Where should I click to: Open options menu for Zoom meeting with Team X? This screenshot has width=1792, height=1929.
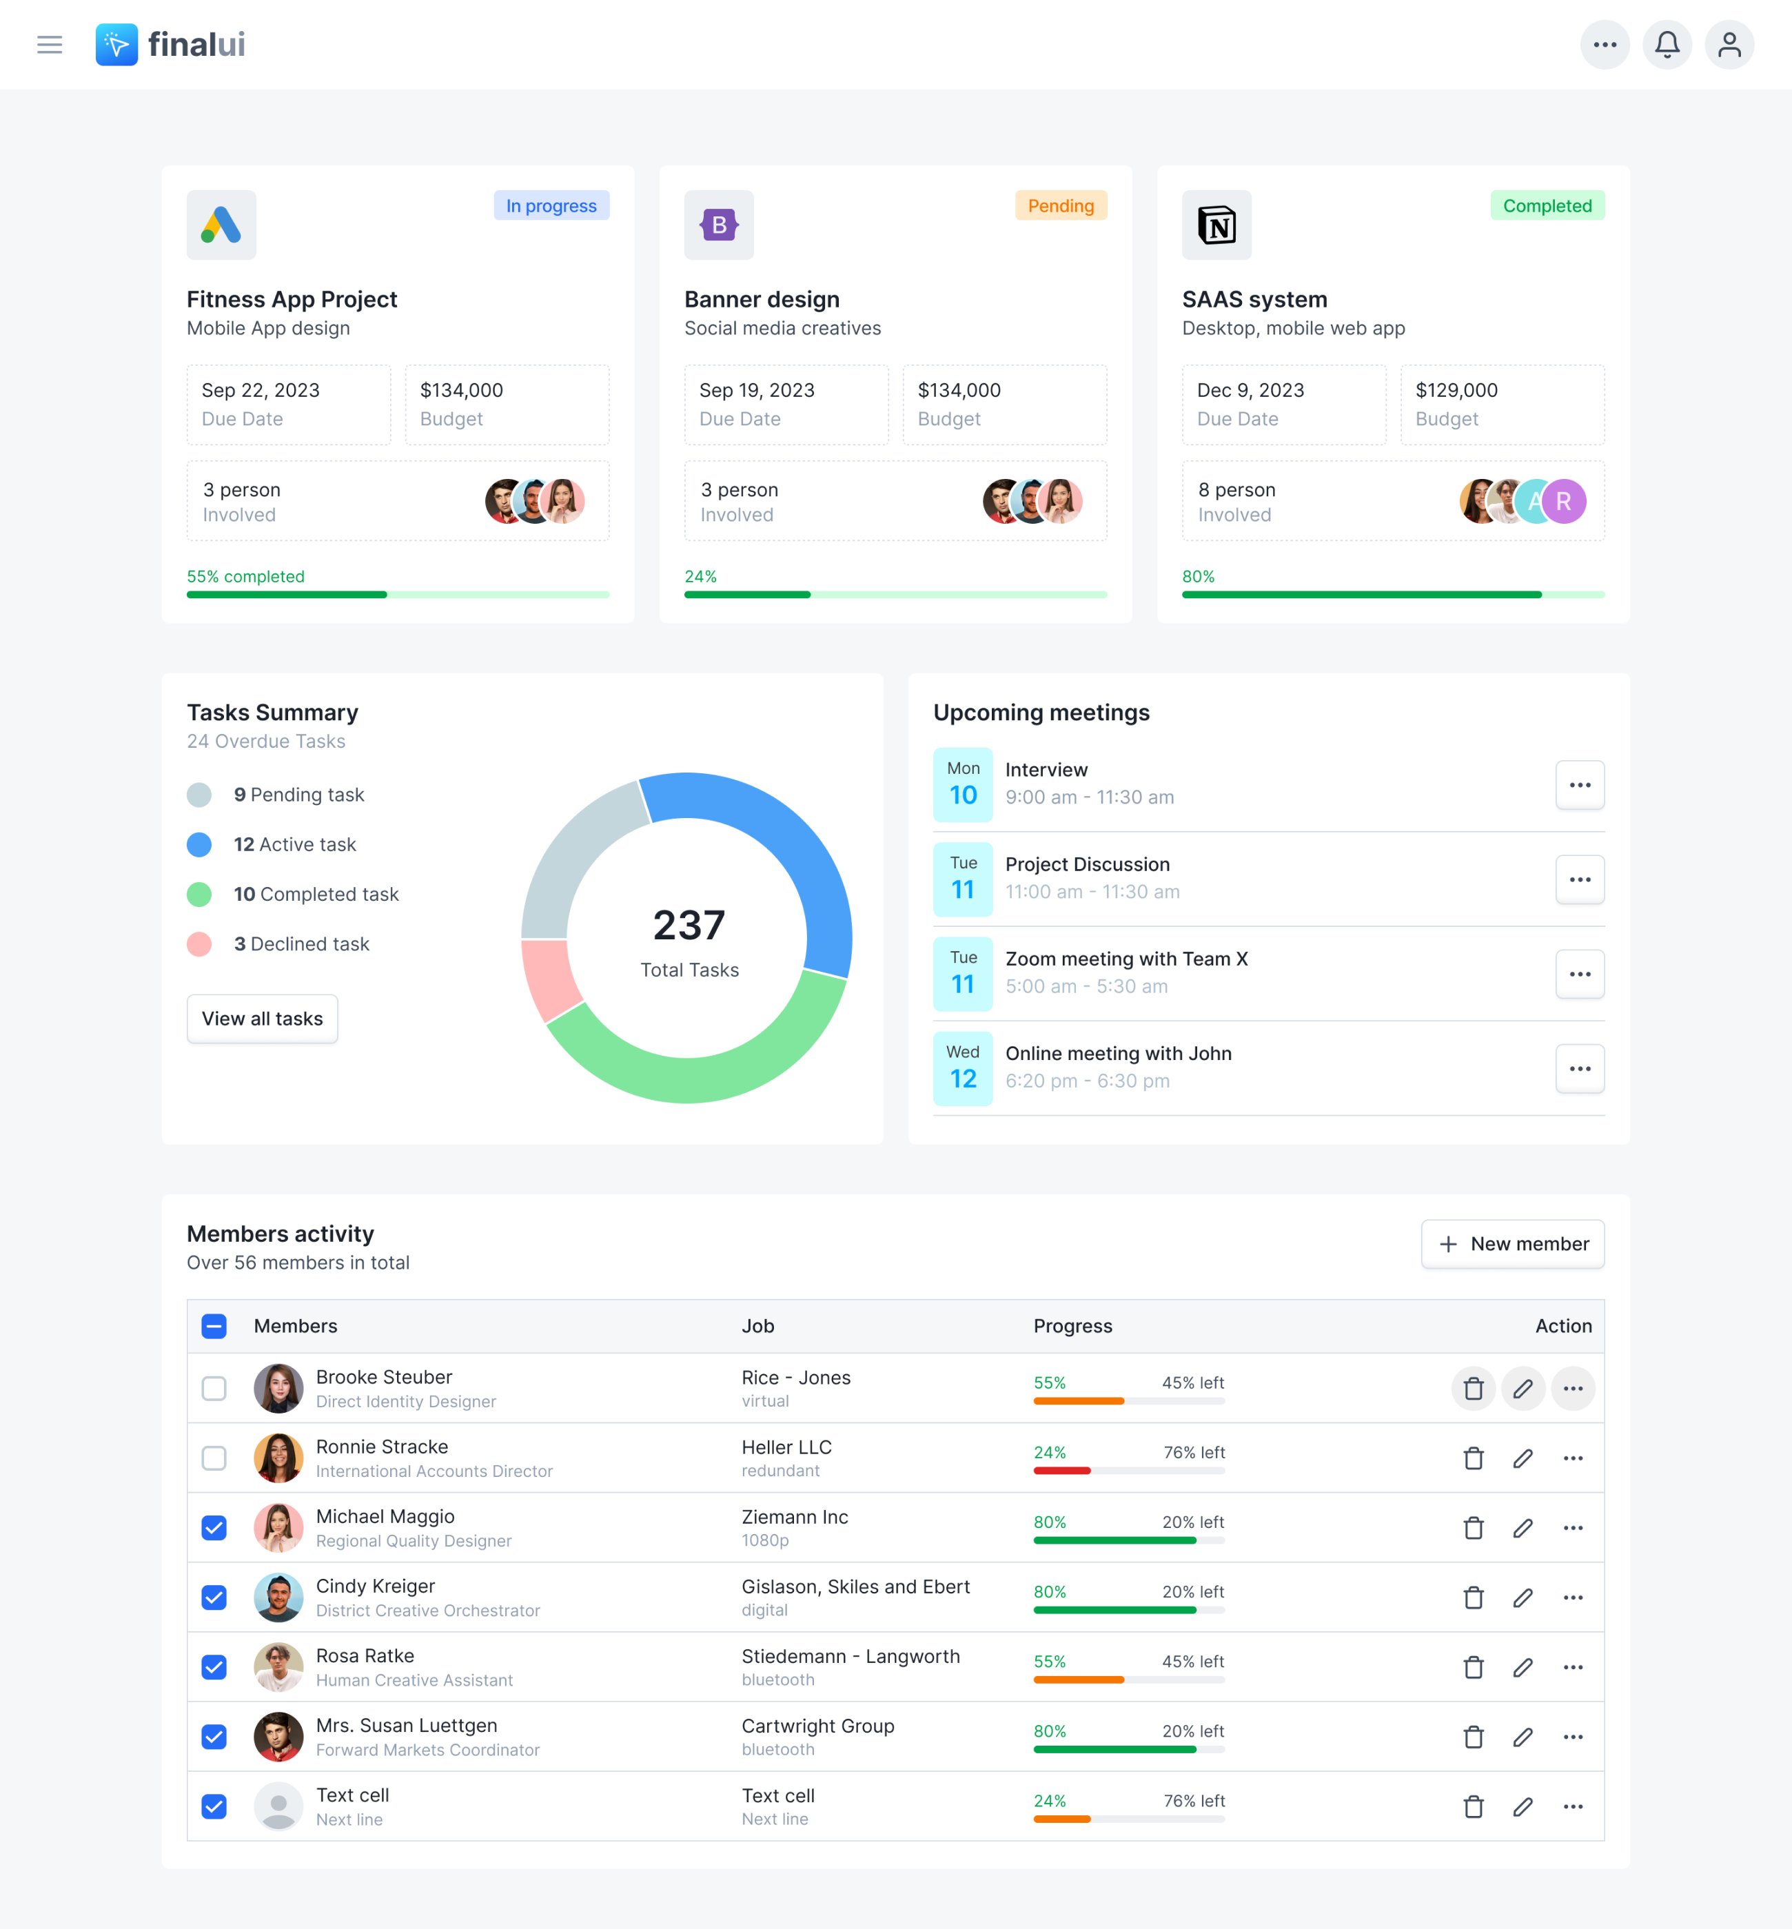pos(1580,974)
